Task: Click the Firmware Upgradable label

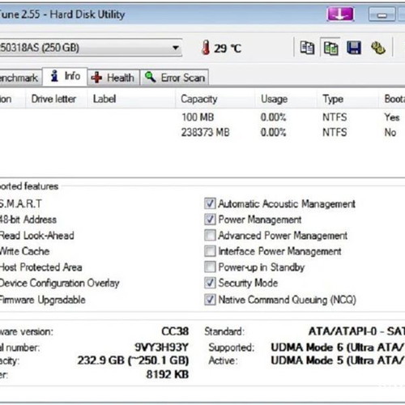Action: (x=43, y=300)
